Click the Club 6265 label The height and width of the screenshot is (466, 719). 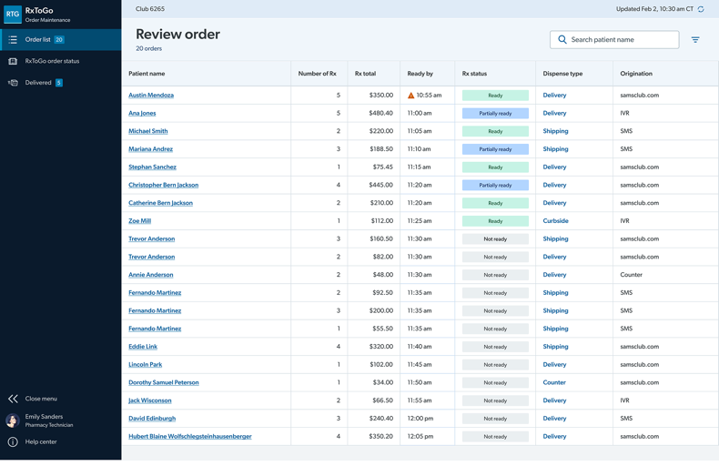coord(150,9)
